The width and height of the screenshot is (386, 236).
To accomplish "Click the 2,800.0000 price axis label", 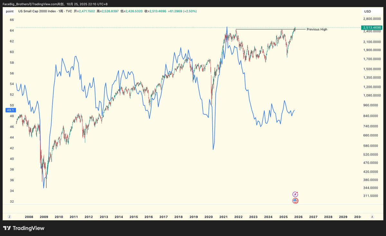I will pyautogui.click(x=372, y=19).
